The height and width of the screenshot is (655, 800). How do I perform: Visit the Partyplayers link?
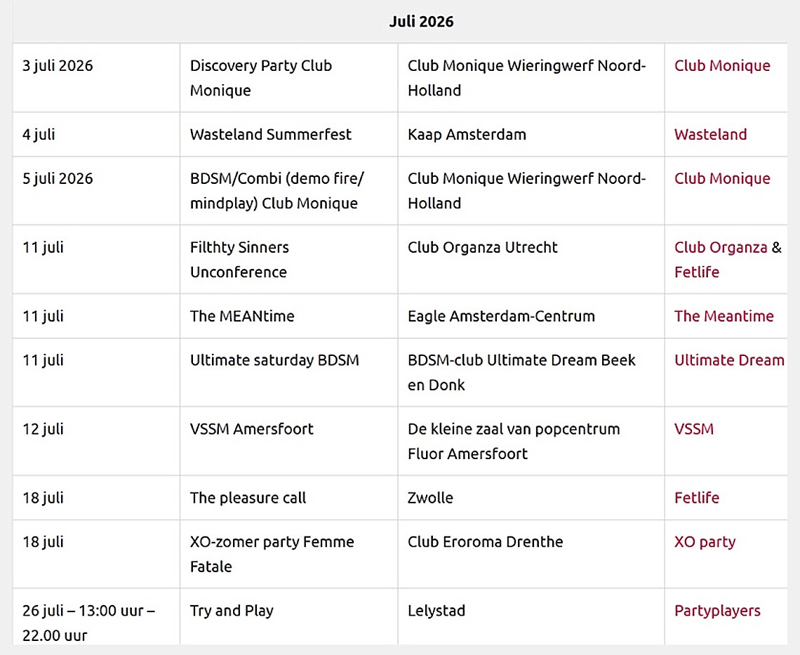716,611
